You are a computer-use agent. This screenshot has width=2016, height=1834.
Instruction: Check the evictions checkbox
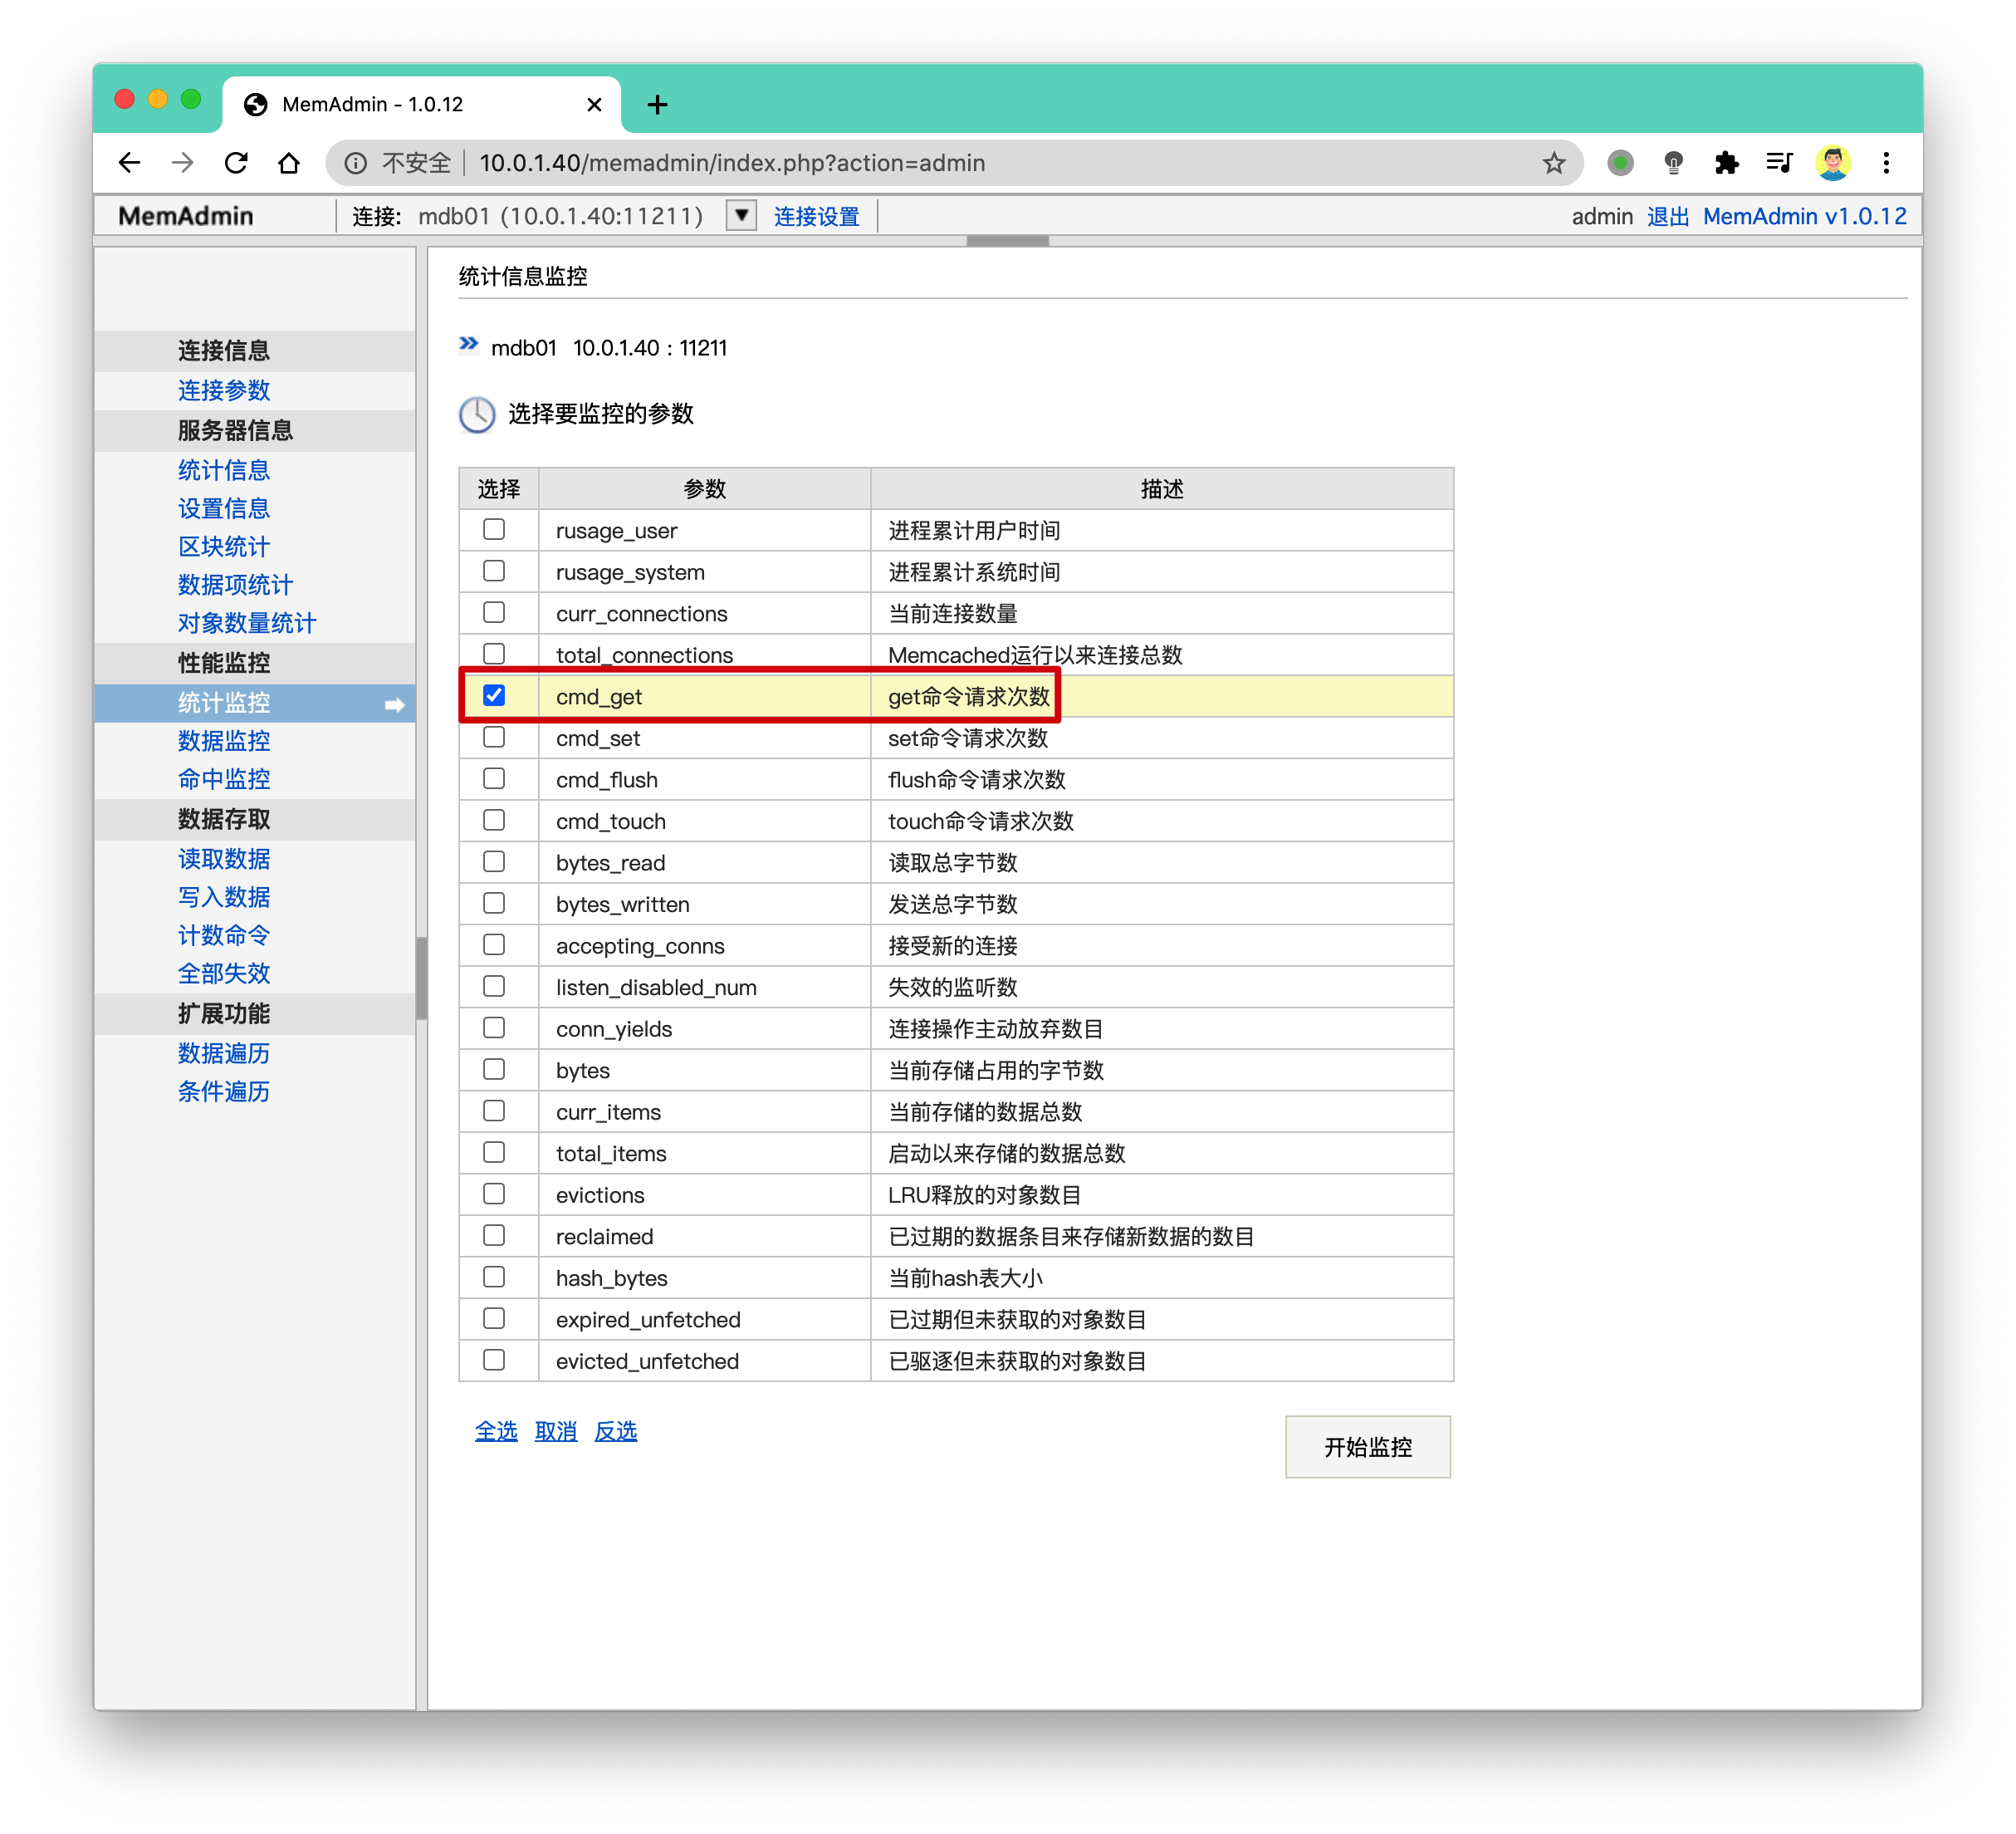coord(494,1194)
